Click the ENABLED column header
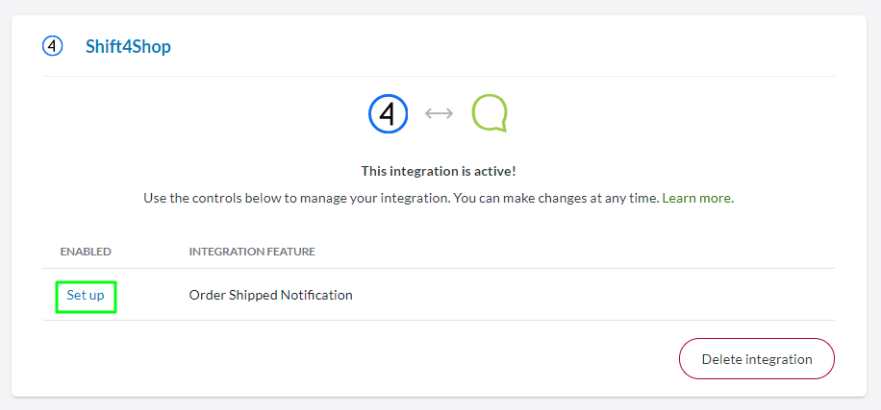The height and width of the screenshot is (410, 881). coord(86,252)
